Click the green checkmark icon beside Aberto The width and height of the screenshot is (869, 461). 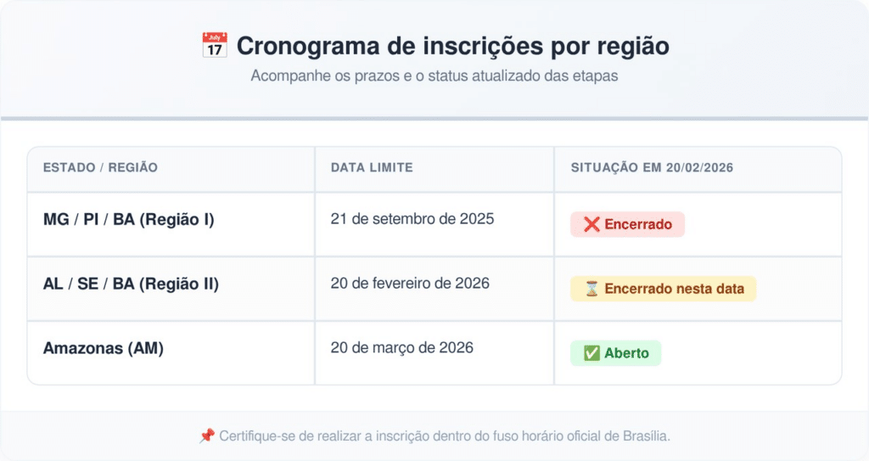[591, 353]
